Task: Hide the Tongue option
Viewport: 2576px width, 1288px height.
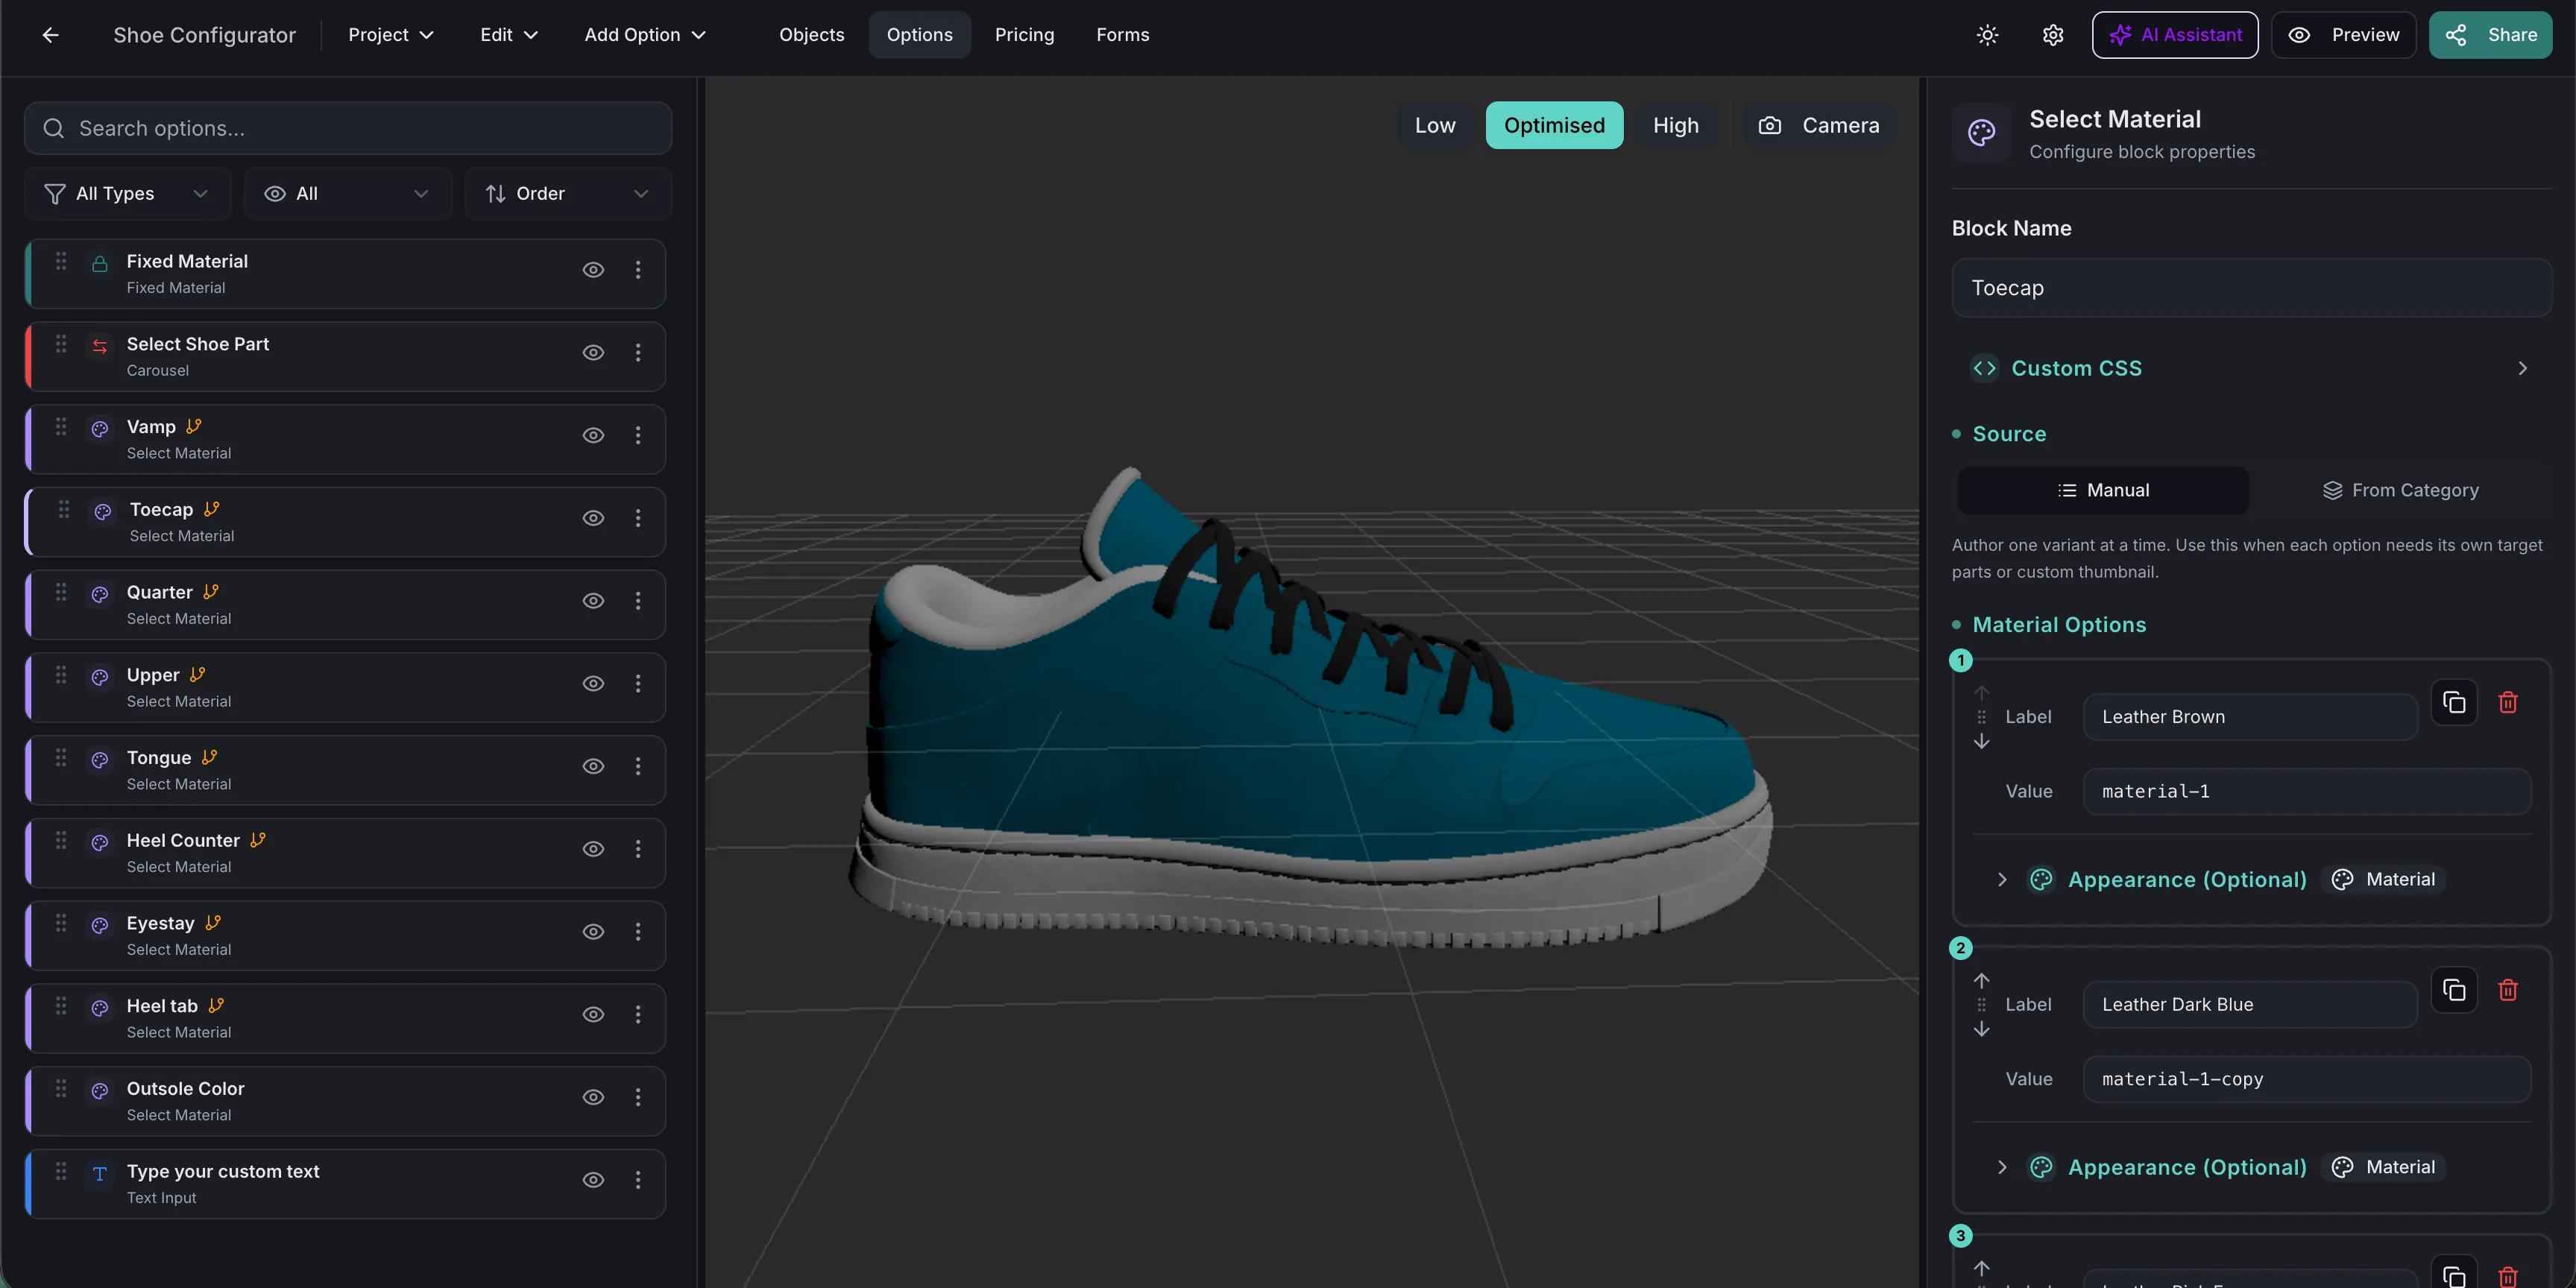Action: pos(593,766)
